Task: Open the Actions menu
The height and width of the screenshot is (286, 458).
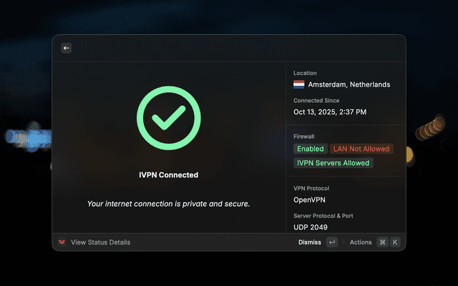Action: tap(361, 242)
